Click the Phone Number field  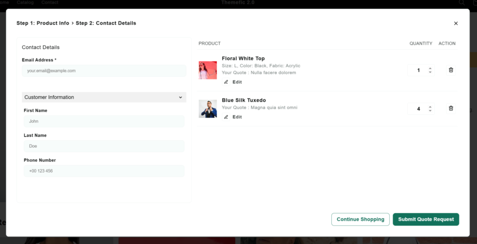104,171
